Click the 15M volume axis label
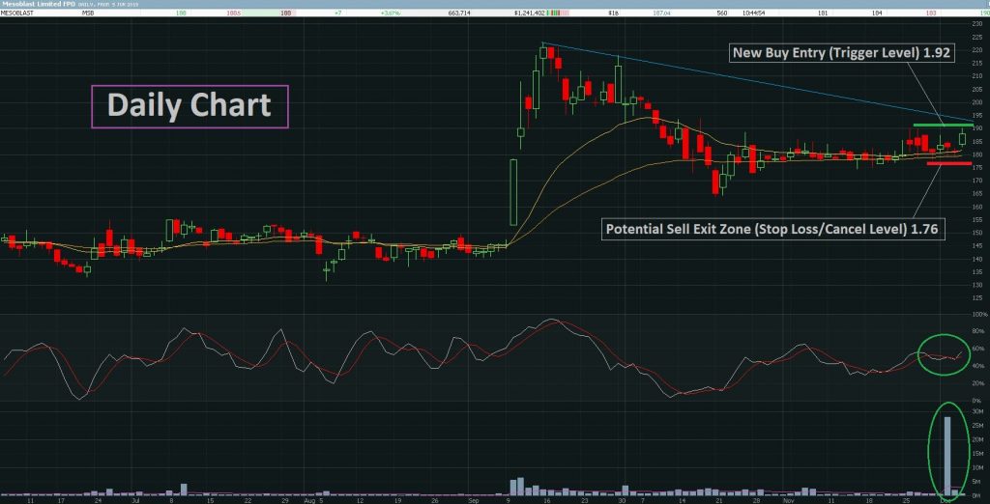 tap(978, 454)
